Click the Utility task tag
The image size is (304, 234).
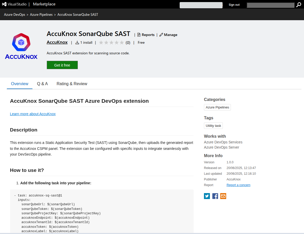(x=213, y=126)
